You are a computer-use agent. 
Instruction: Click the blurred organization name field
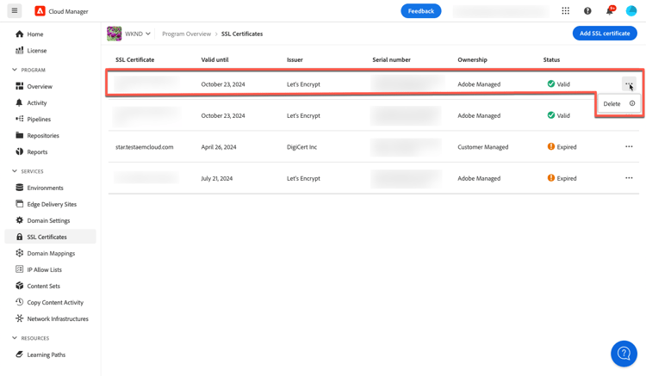point(500,11)
